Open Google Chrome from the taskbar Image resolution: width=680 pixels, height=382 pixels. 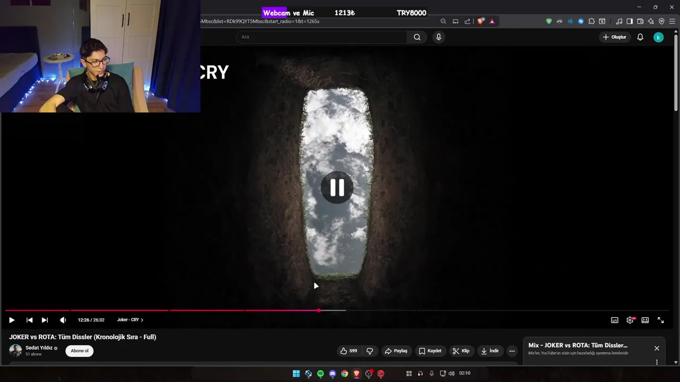345,374
